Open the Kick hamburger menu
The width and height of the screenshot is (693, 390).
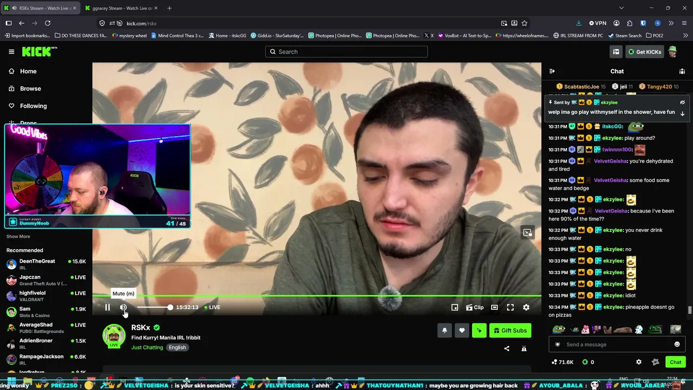(x=11, y=51)
